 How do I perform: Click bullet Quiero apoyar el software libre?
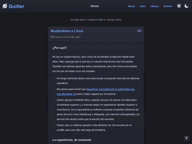(x=98, y=110)
